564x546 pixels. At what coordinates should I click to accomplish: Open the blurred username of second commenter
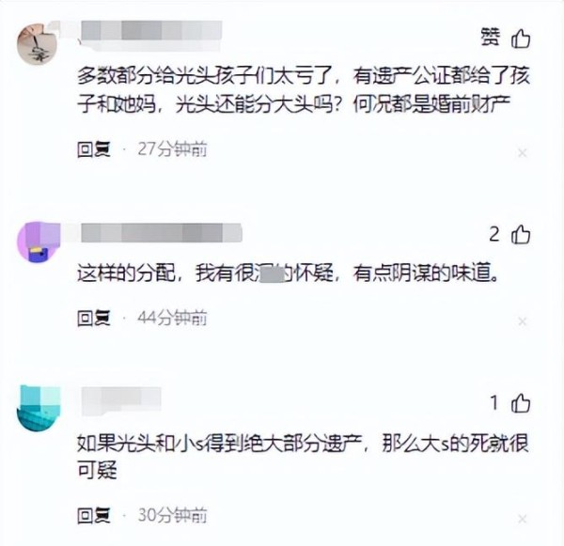pyautogui.click(x=161, y=232)
